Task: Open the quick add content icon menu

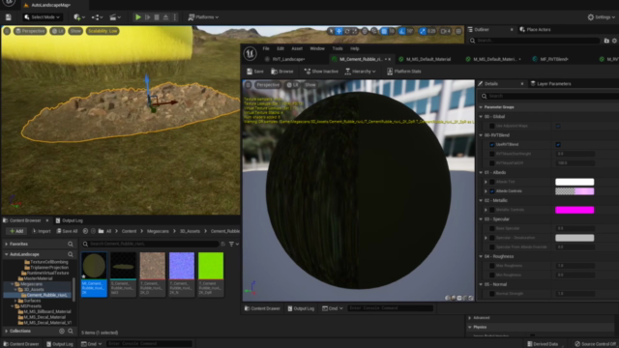Action: (x=79, y=17)
